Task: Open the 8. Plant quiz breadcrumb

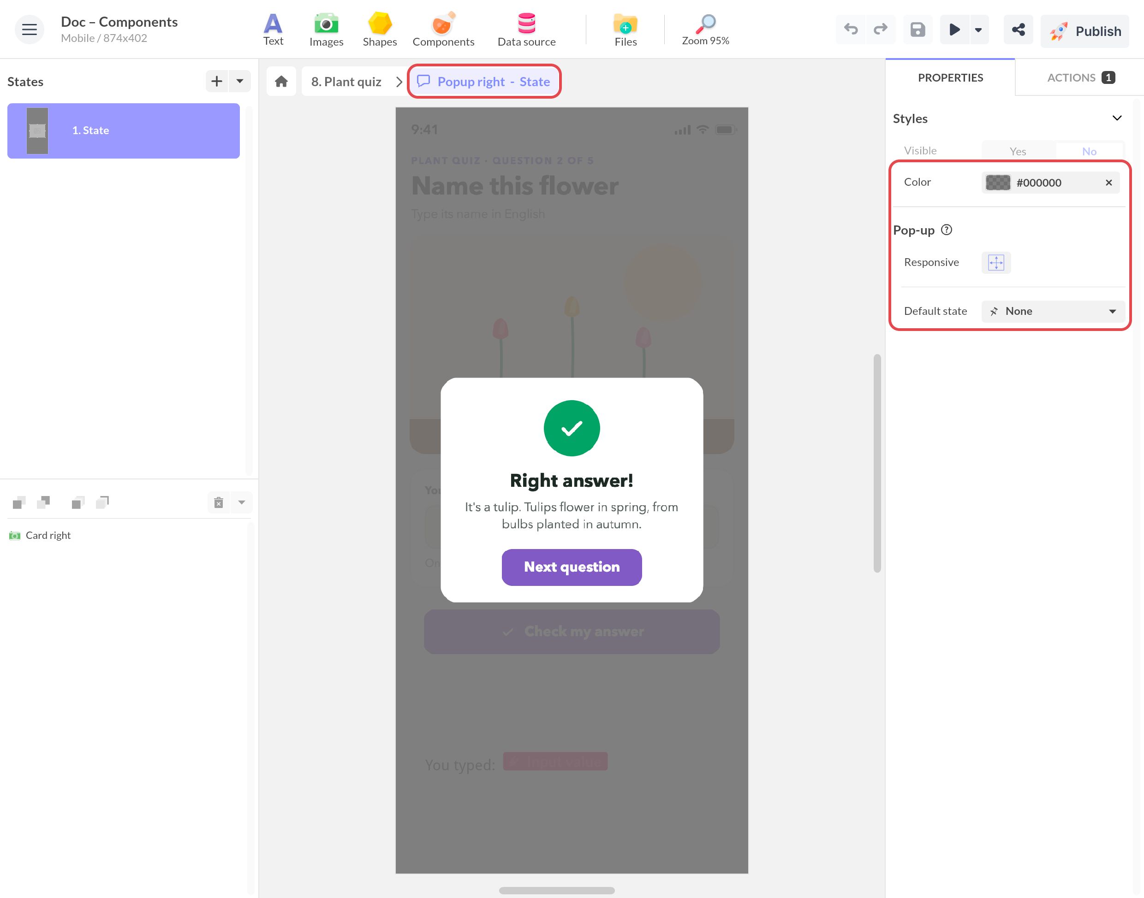Action: tap(346, 82)
